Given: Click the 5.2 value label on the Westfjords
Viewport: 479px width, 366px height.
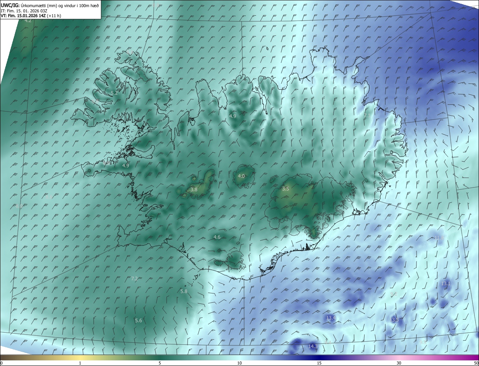Looking at the screenshot, I should coord(115,93).
